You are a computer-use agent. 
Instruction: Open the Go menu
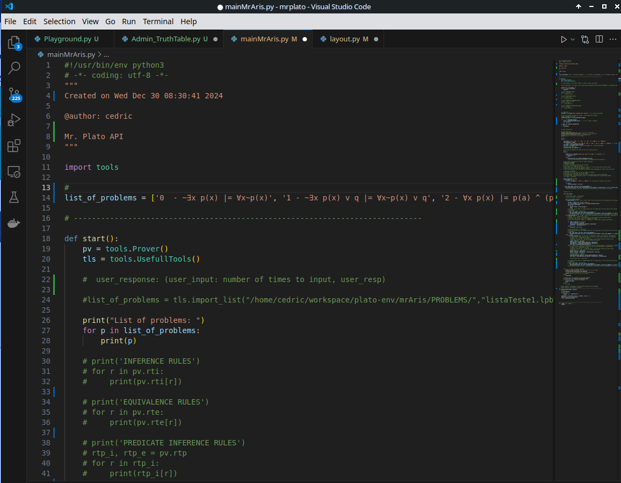pyautogui.click(x=110, y=21)
